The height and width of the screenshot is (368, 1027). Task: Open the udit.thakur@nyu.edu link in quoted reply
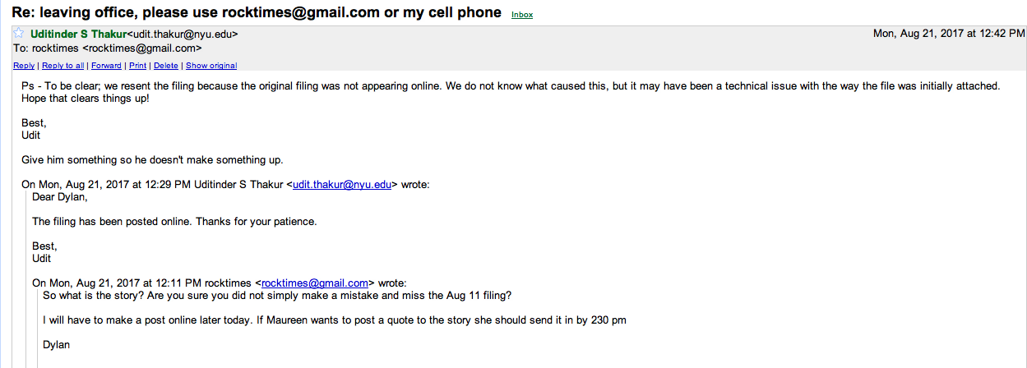(x=345, y=185)
